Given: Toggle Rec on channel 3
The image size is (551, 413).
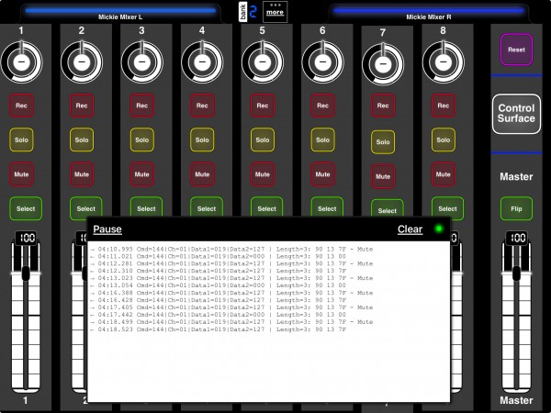Looking at the screenshot, I should (142, 106).
